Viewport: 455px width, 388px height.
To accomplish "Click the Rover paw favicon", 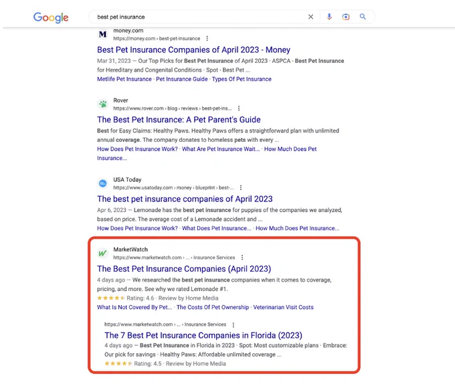I will [x=103, y=104].
